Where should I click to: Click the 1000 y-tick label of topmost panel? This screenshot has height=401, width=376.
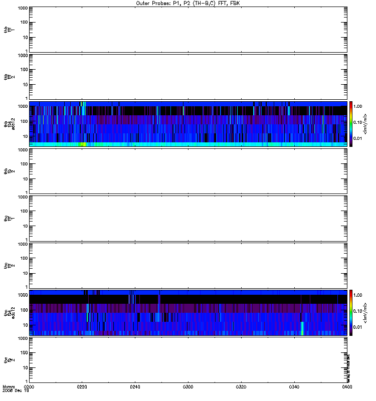(23, 8)
